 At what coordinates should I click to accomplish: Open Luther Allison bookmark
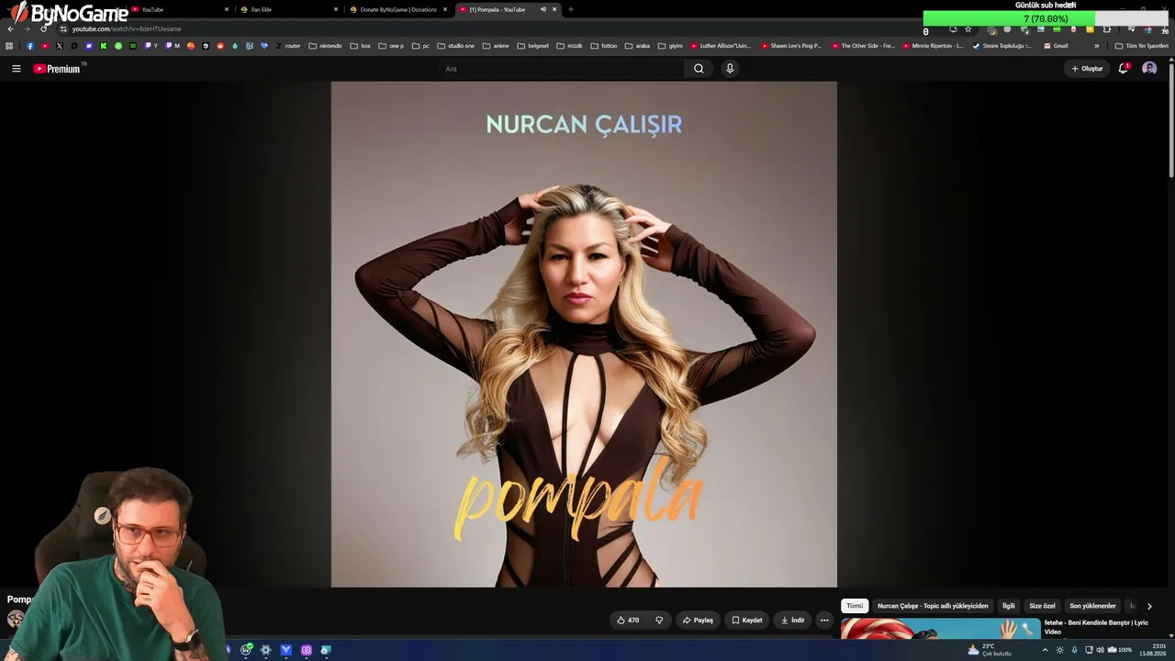721,46
